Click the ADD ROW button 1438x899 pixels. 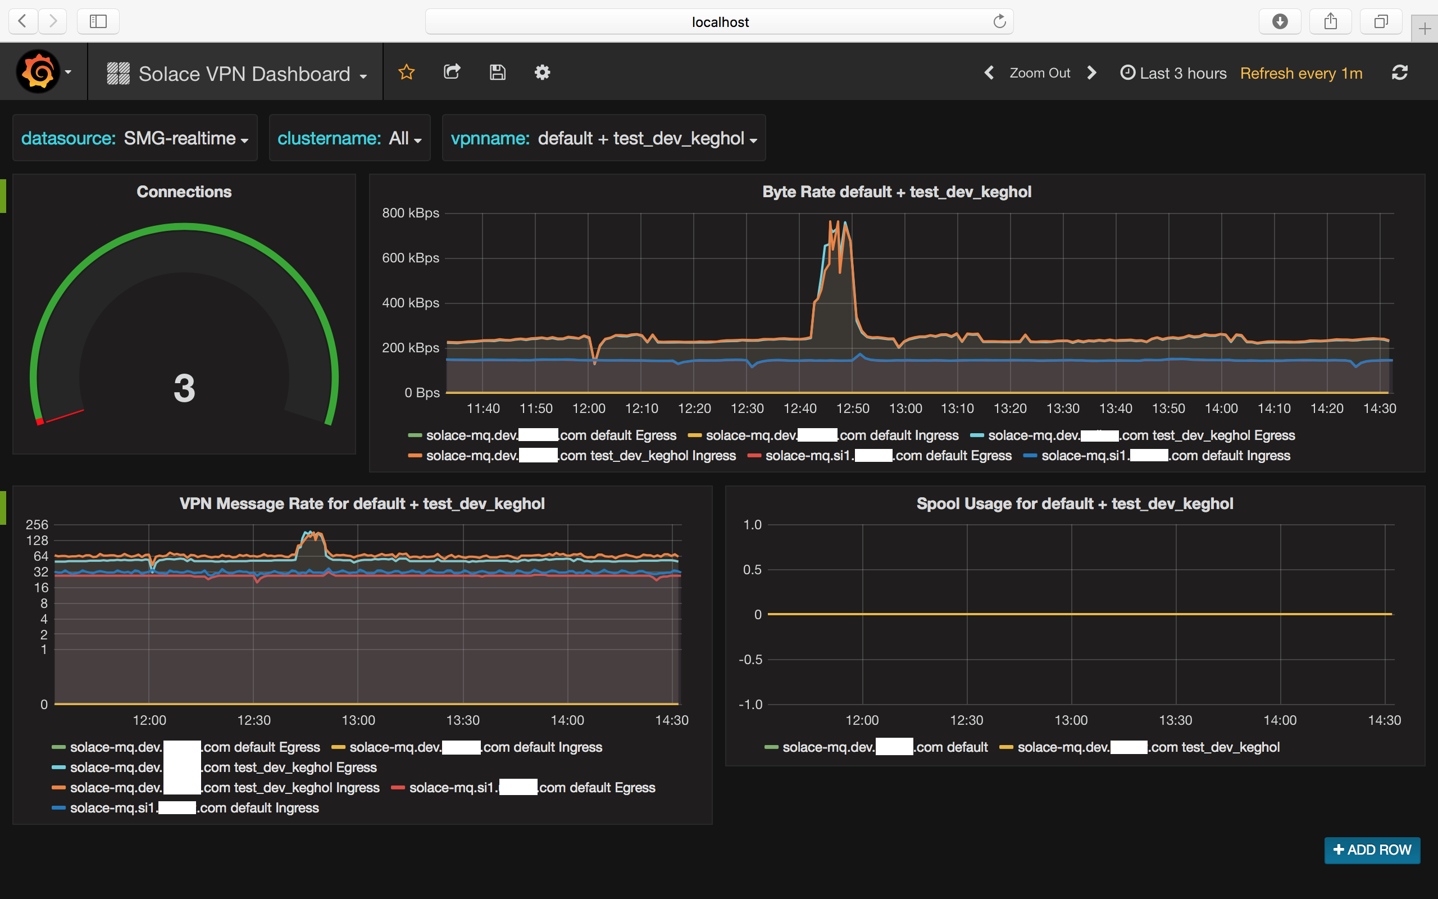tap(1372, 850)
